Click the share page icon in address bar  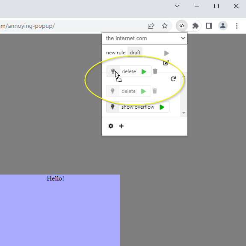click(x=151, y=26)
